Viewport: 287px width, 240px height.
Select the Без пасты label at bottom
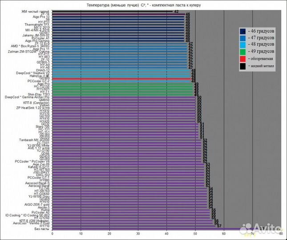click(41, 229)
